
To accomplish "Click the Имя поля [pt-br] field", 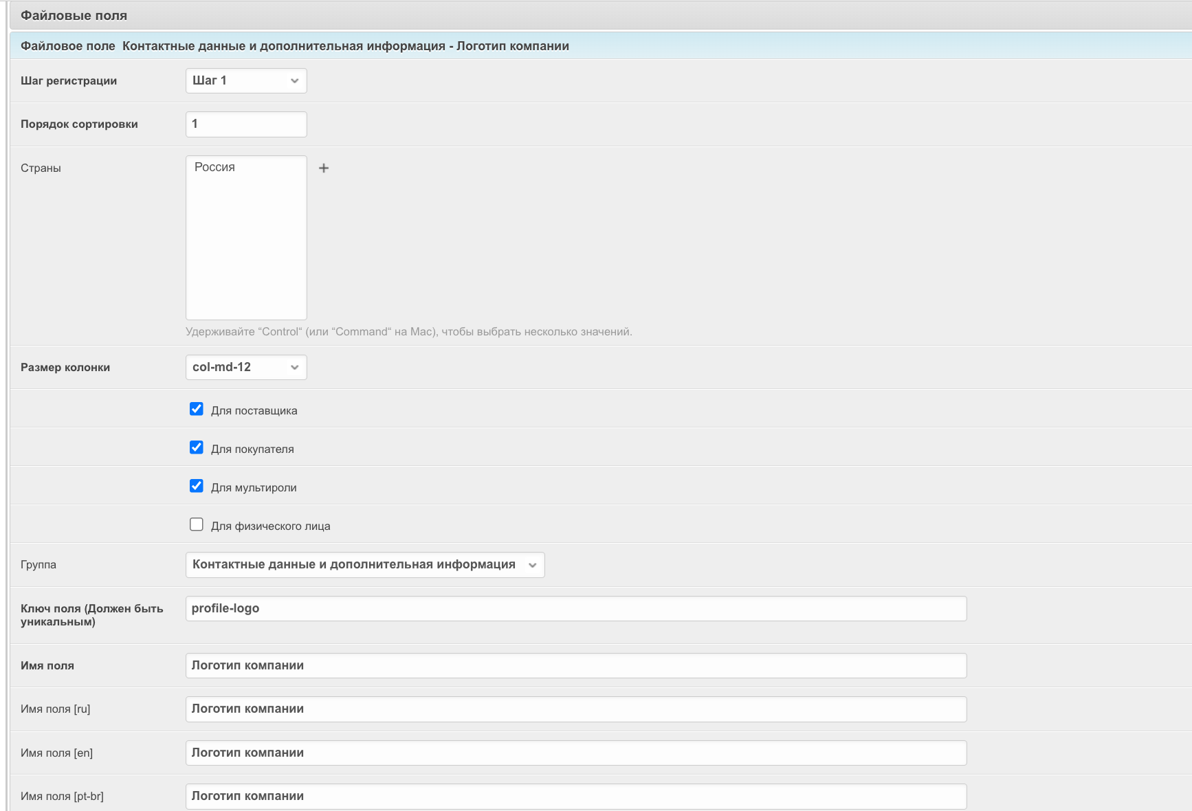I will (x=575, y=797).
